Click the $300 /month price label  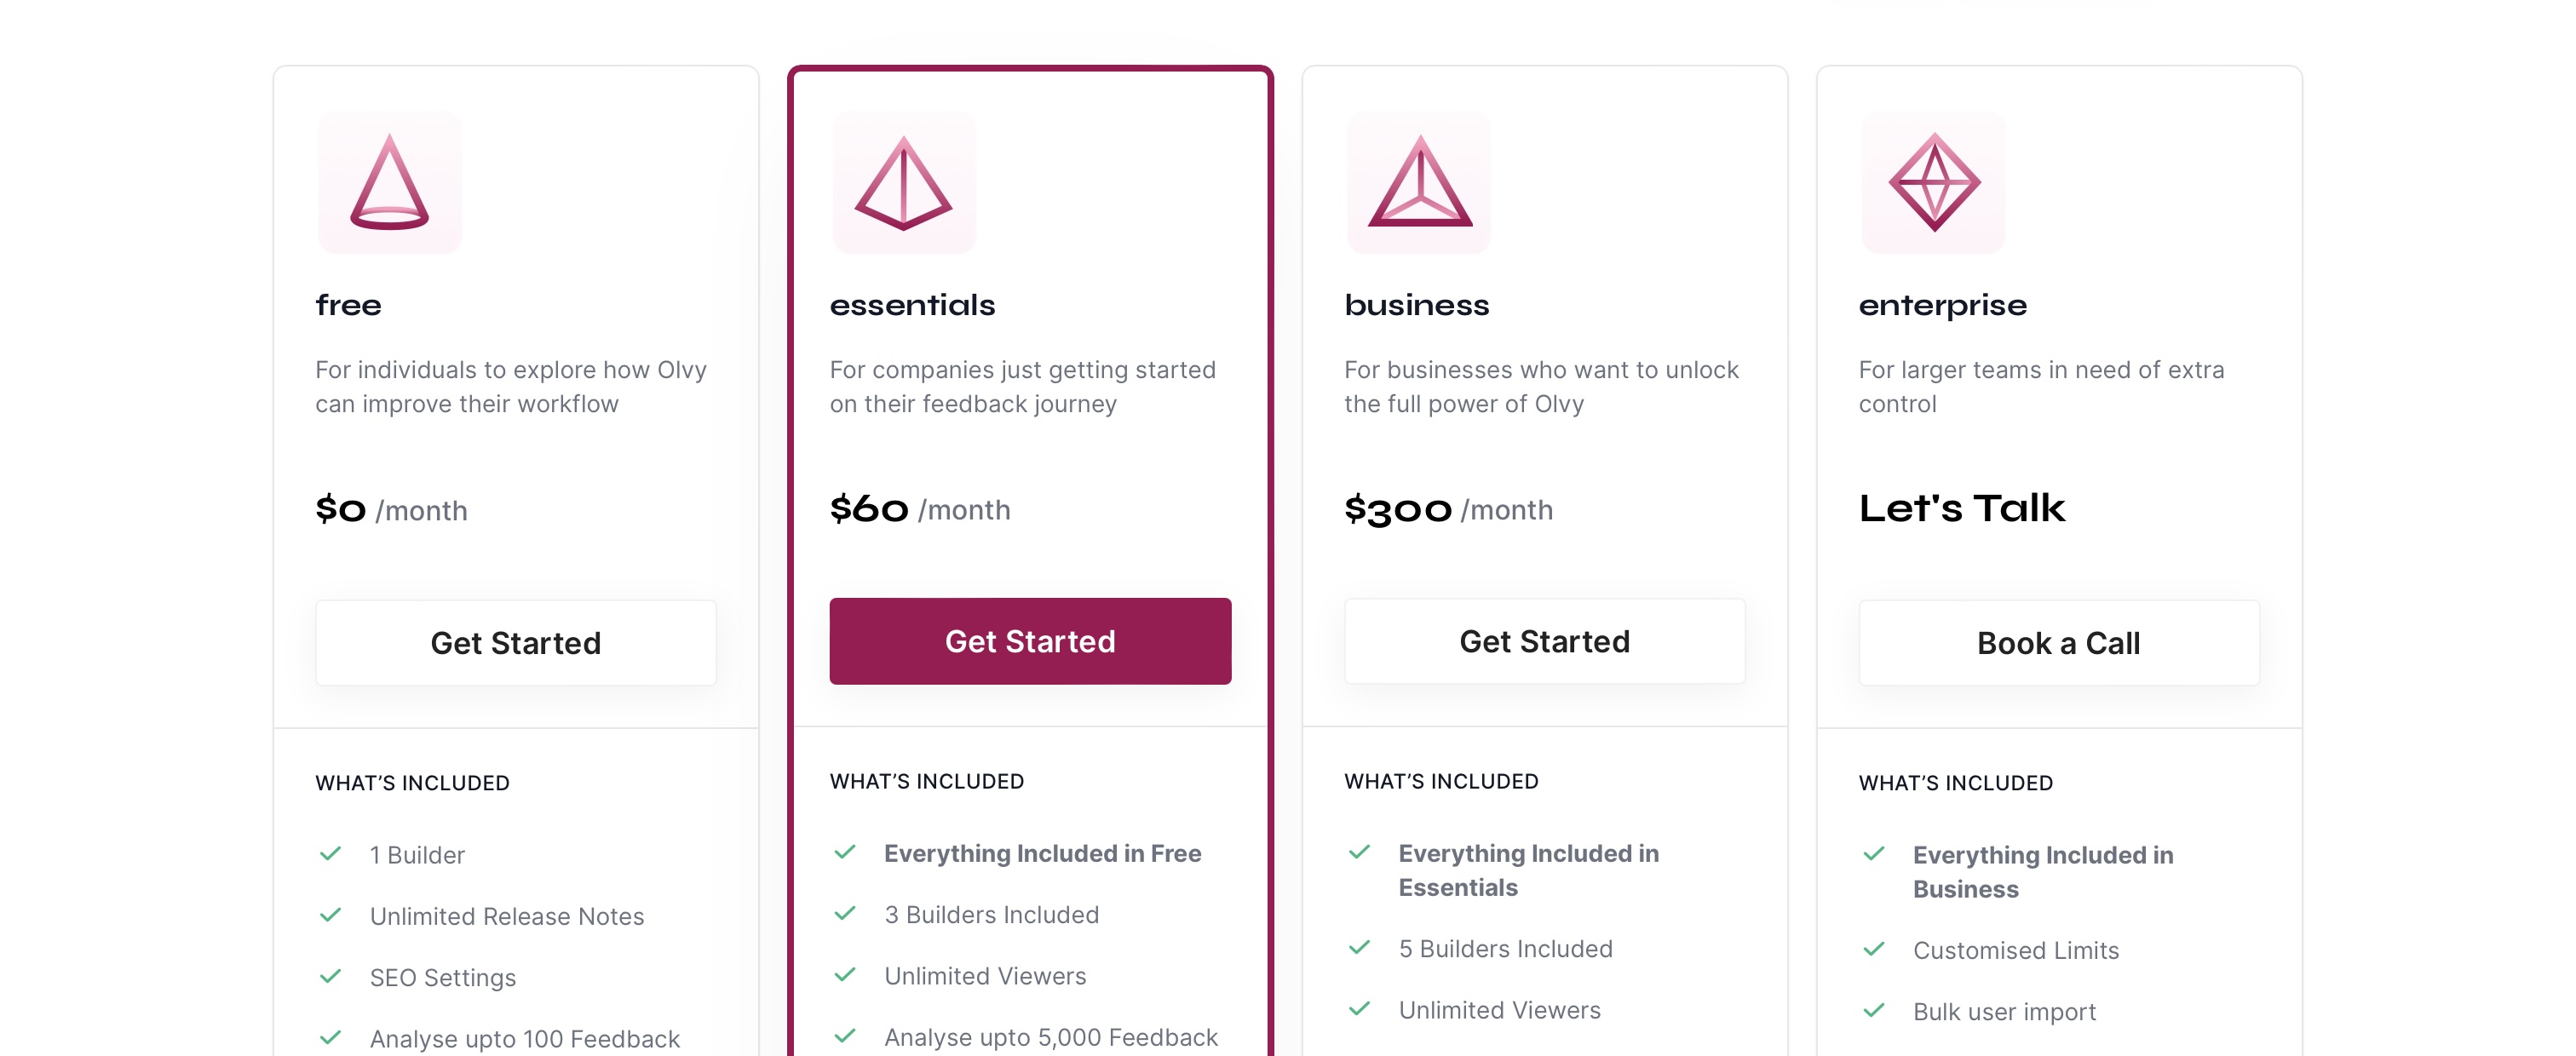(1448, 509)
